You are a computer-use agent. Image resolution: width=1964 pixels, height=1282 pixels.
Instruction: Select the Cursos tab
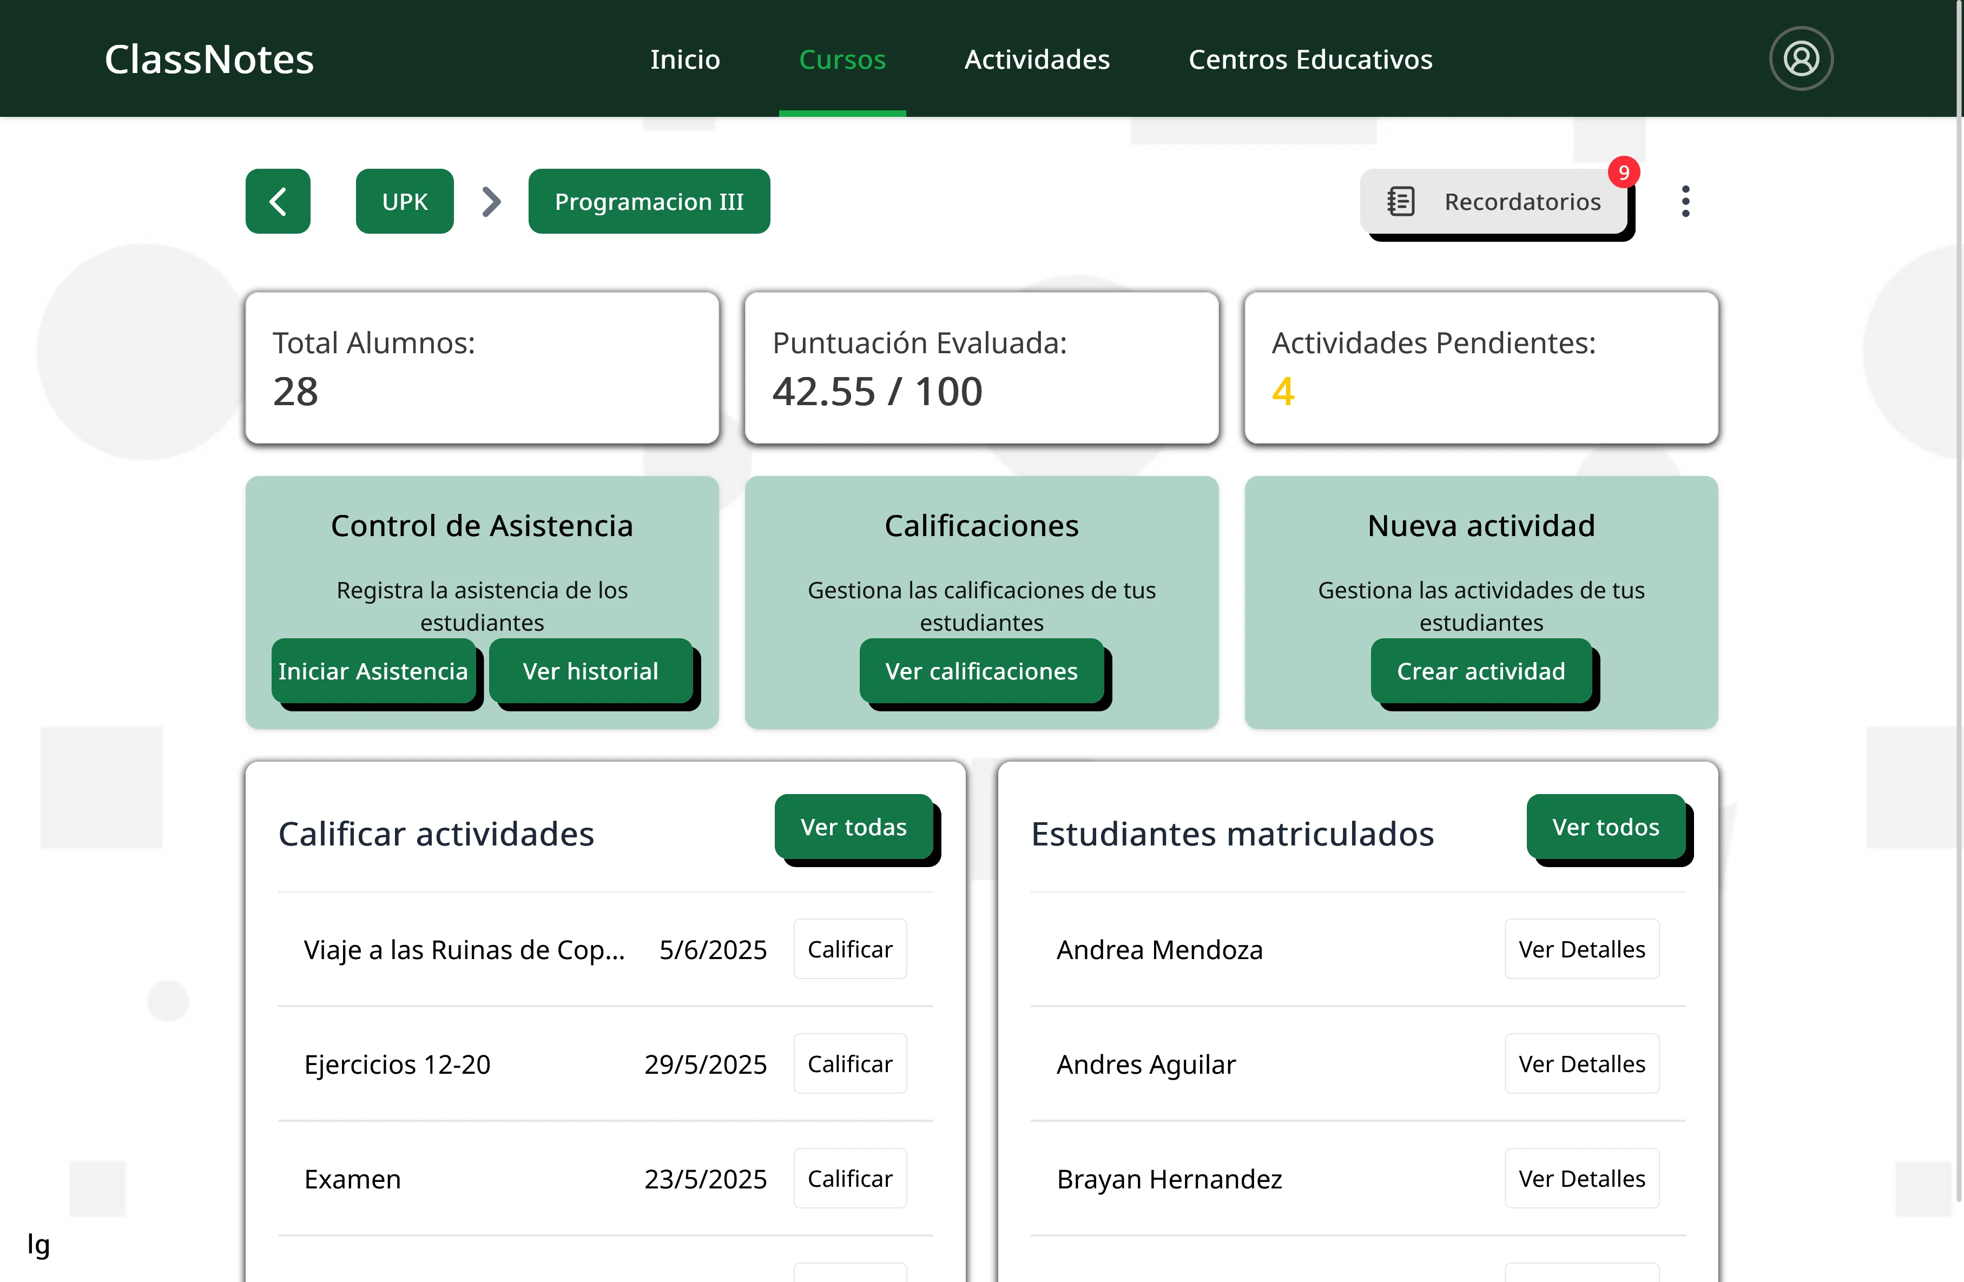(842, 60)
